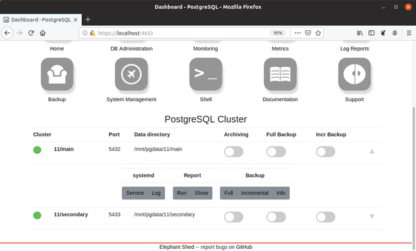Screen dimensions: 416x251
Task: Open the System Management airplane icon
Action: tap(131, 74)
